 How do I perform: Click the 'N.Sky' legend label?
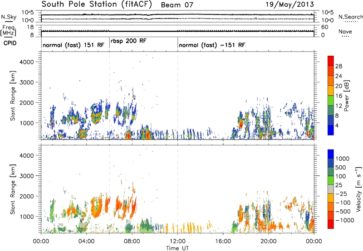[x=9, y=17]
